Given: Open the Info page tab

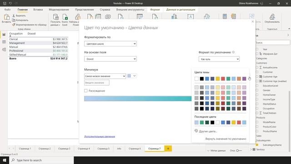Looking at the screenshot, I should (x=119, y=149).
